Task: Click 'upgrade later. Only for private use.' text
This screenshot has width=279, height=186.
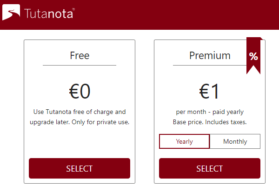Action: tap(80, 122)
